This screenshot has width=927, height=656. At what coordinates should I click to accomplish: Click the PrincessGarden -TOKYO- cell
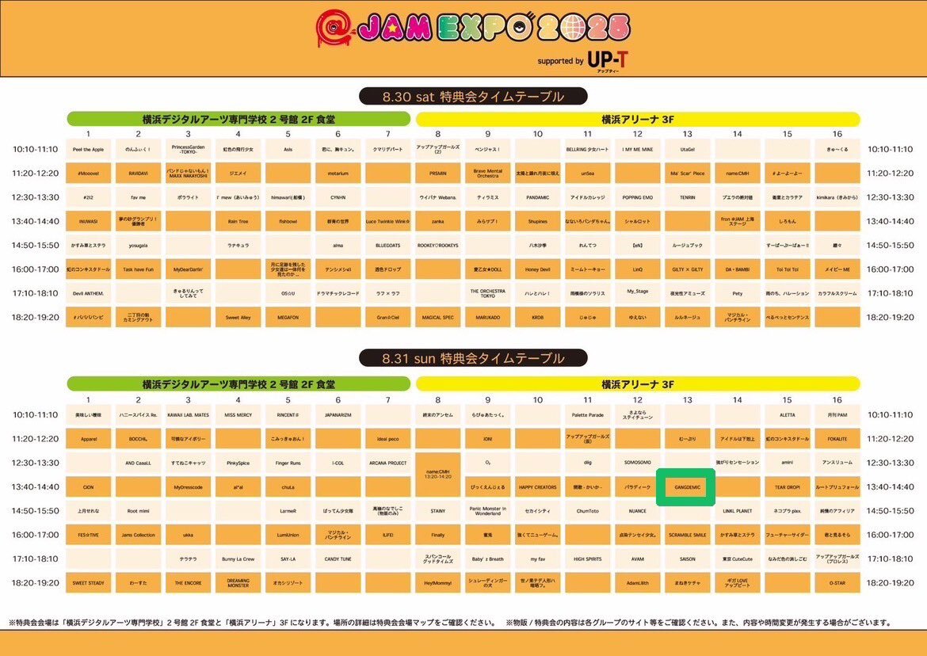point(188,150)
